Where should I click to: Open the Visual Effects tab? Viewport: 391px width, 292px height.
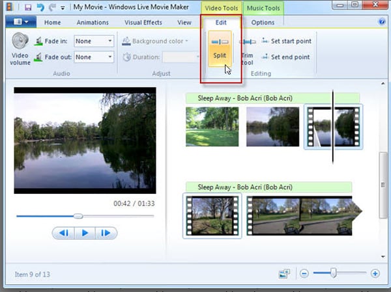(x=143, y=22)
